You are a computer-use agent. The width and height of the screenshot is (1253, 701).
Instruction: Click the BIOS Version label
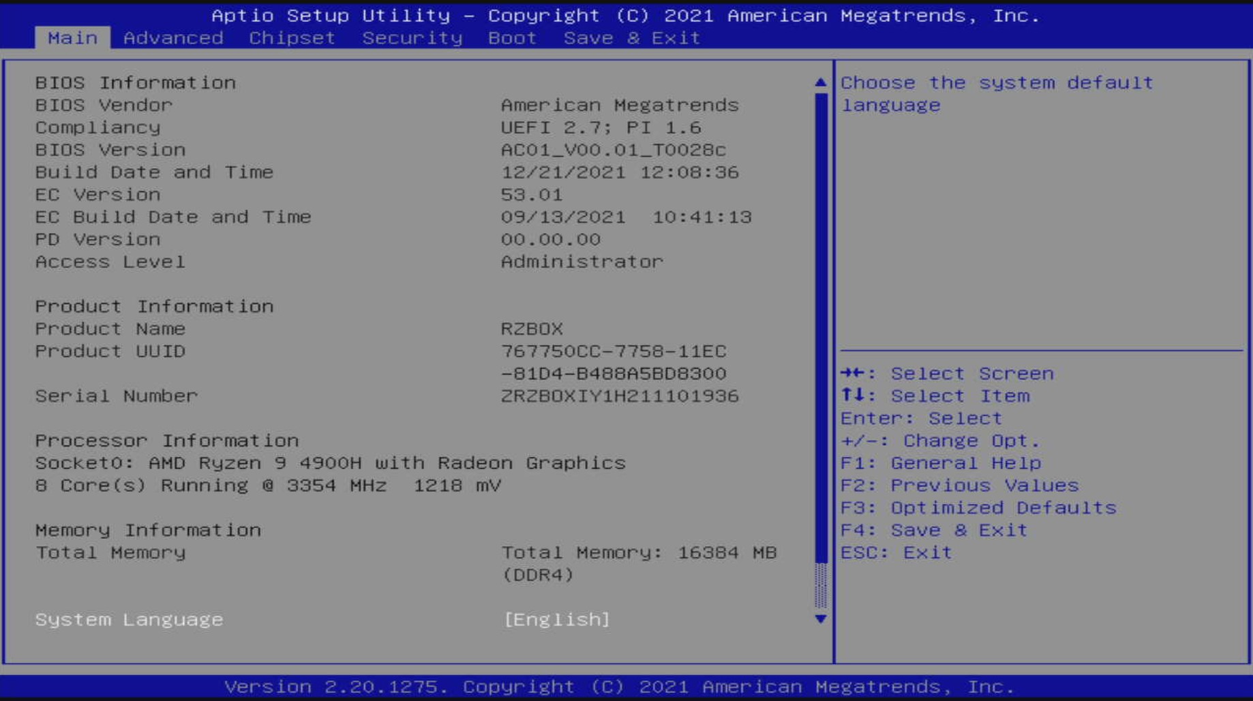pyautogui.click(x=110, y=150)
